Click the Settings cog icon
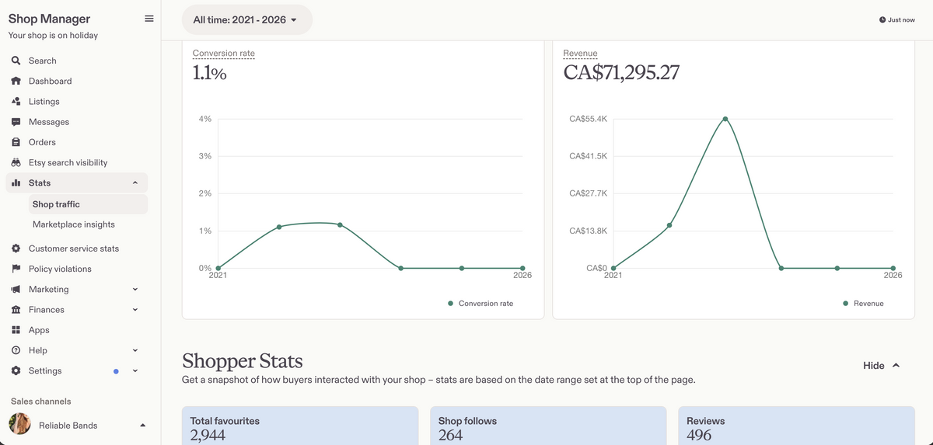The width and height of the screenshot is (933, 445). click(16, 370)
